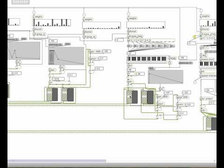Select the p weights object above amps_bass
224x168 pixels.
coord(132,18)
